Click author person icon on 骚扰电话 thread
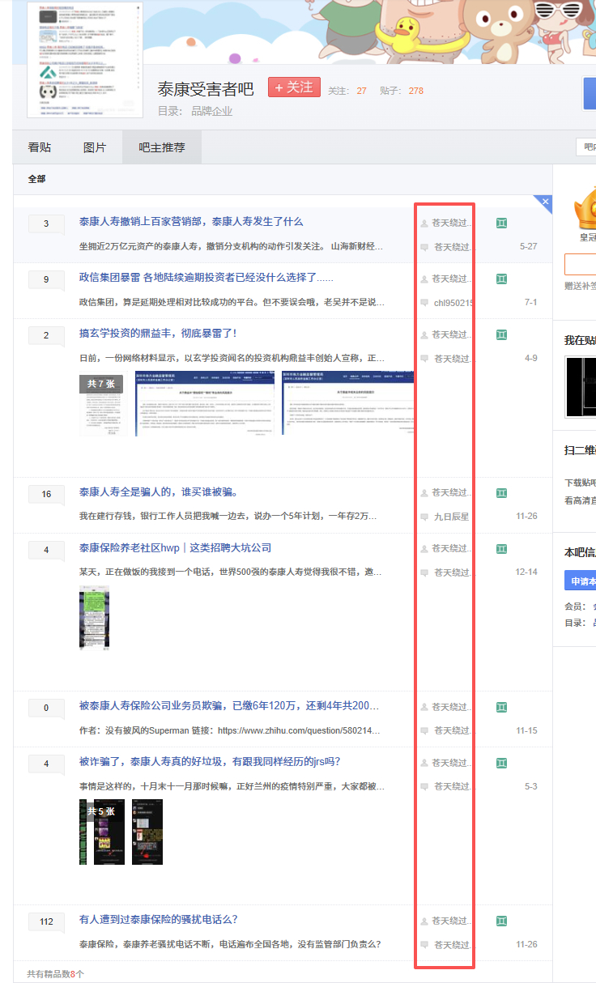Image resolution: width=596 pixels, height=983 pixels. (424, 921)
